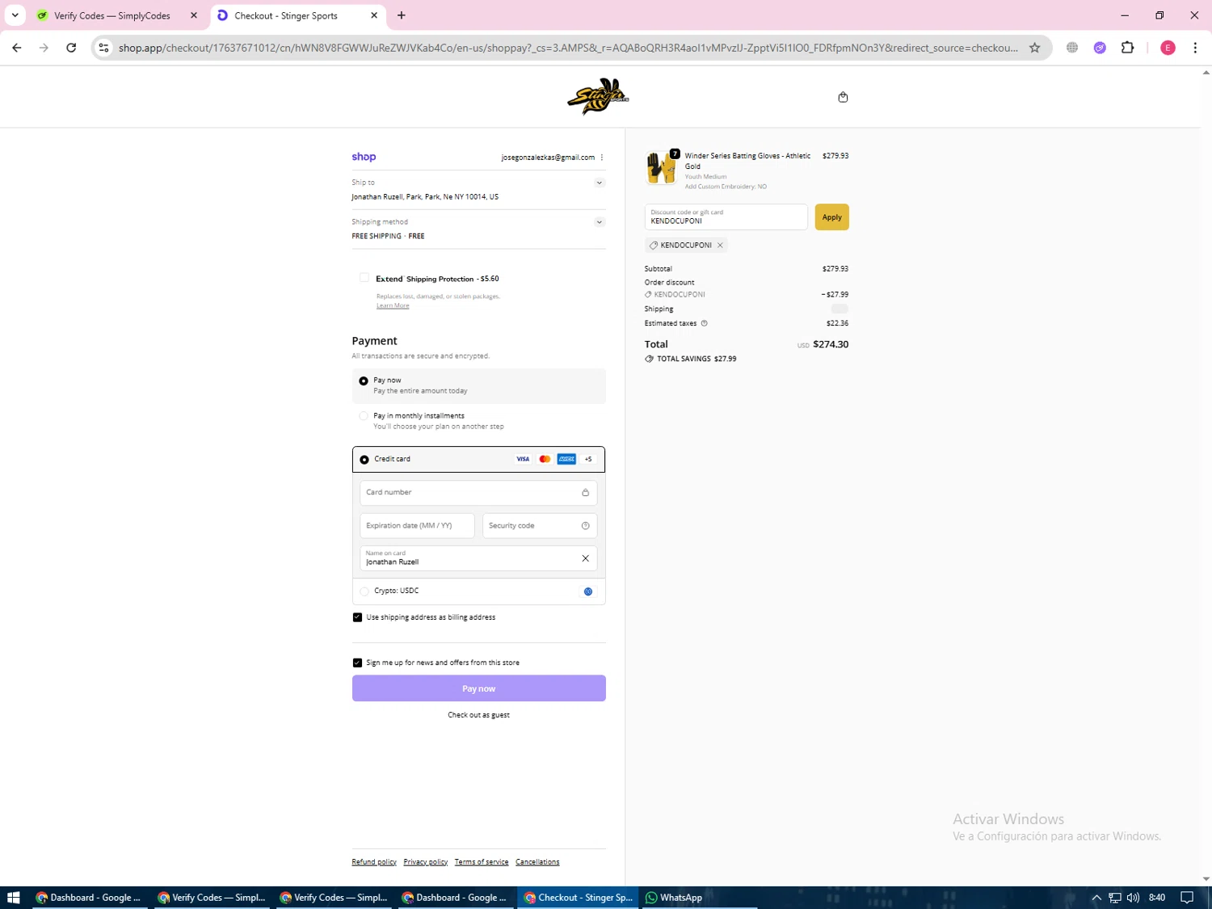This screenshot has height=909, width=1212.
Task: Click the Card number field
Action: click(x=478, y=493)
